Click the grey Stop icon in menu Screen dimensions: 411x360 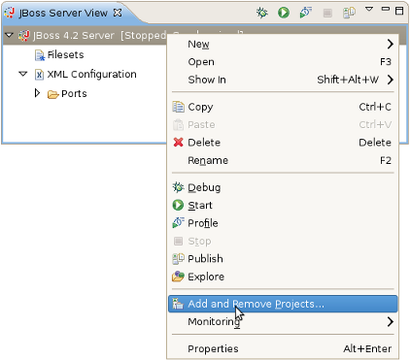click(178, 241)
